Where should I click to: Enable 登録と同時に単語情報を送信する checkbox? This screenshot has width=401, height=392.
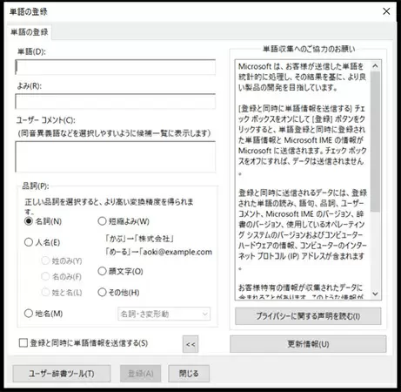pyautogui.click(x=23, y=343)
